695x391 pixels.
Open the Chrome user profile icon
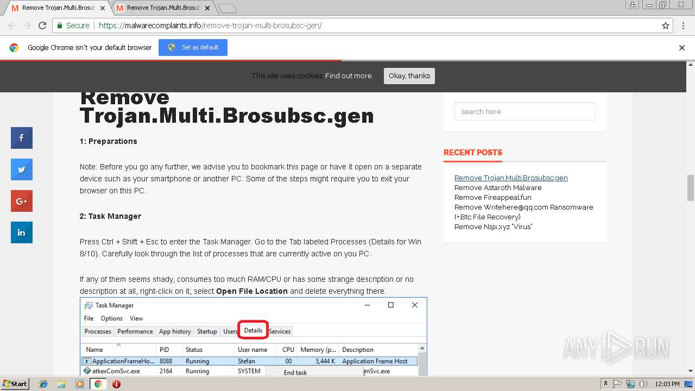coord(632,4)
